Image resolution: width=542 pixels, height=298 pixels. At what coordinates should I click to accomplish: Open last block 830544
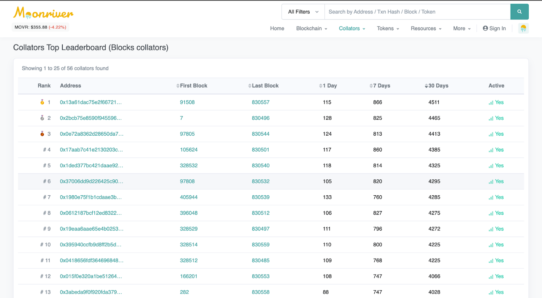261,134
